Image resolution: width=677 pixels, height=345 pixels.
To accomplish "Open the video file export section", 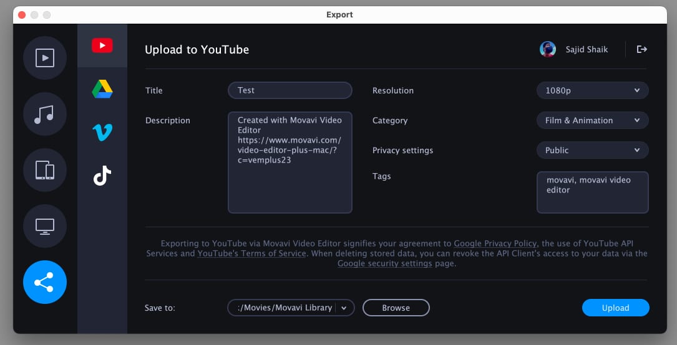I will (x=45, y=58).
